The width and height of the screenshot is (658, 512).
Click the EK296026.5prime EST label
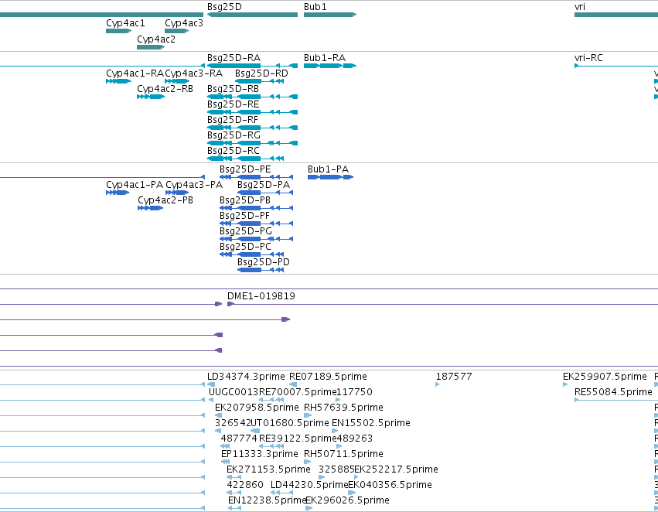coord(347,500)
